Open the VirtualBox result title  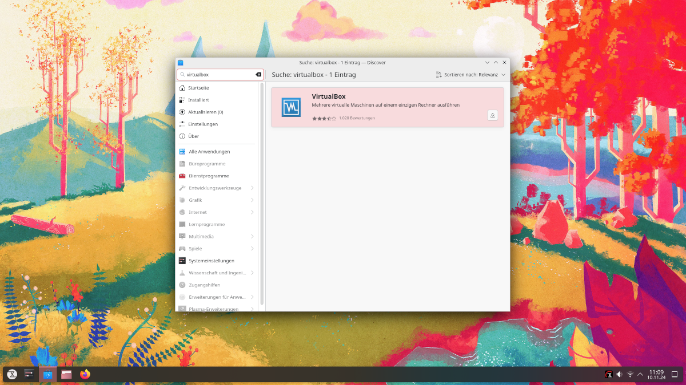tap(329, 96)
